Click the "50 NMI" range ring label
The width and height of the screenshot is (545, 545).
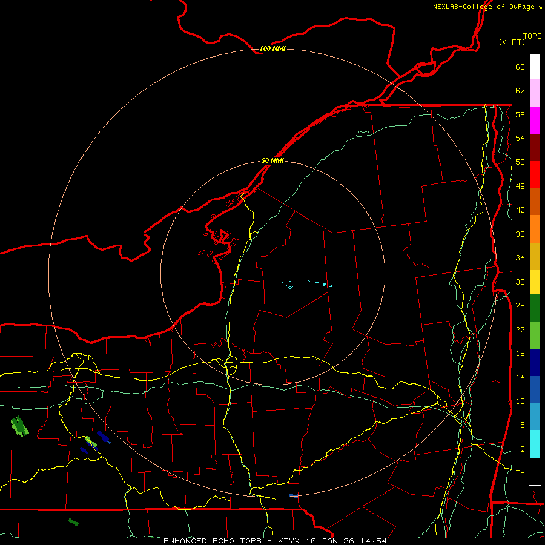point(272,160)
